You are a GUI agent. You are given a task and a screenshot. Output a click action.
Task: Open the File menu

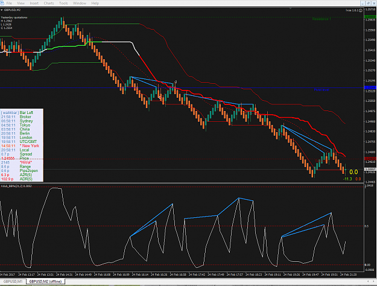click(9, 3)
